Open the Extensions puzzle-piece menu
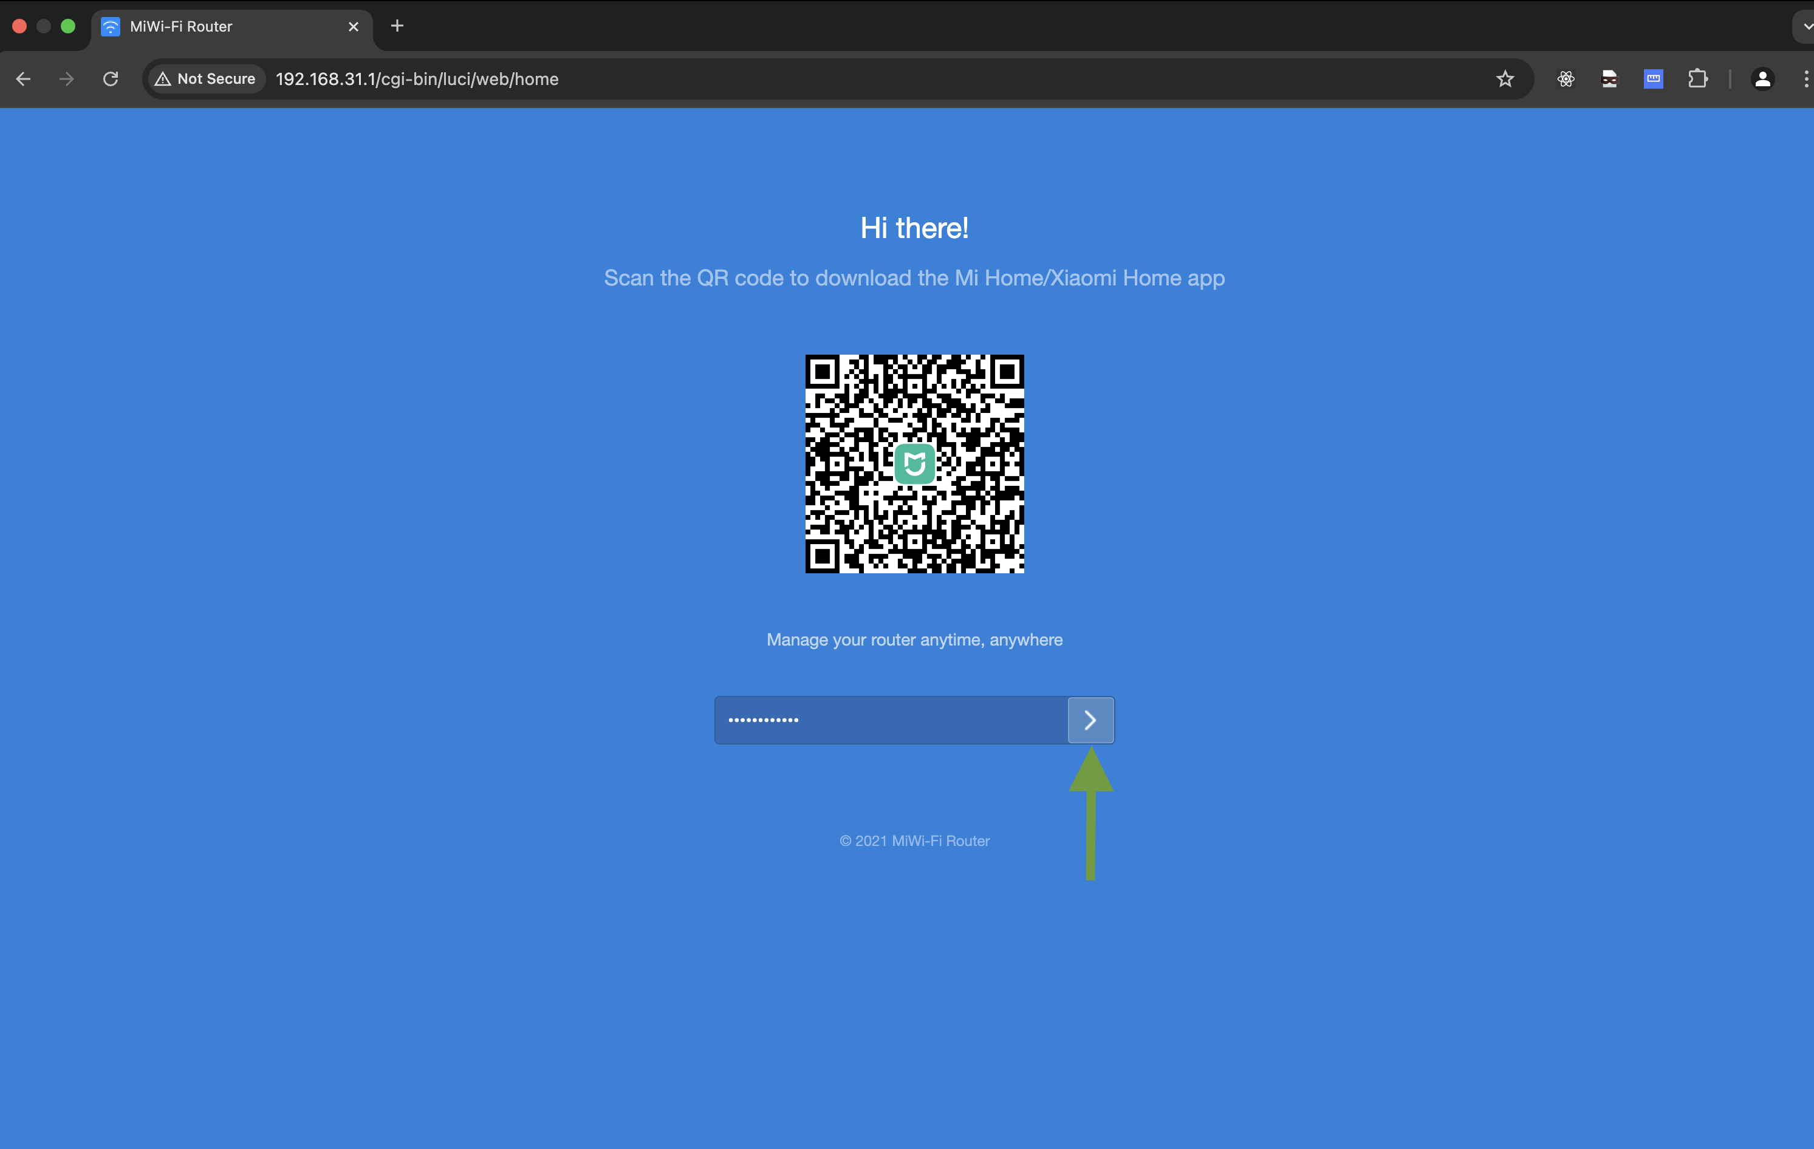Viewport: 1814px width, 1149px height. (1697, 79)
